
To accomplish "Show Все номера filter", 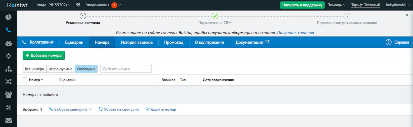I will pyautogui.click(x=34, y=69).
